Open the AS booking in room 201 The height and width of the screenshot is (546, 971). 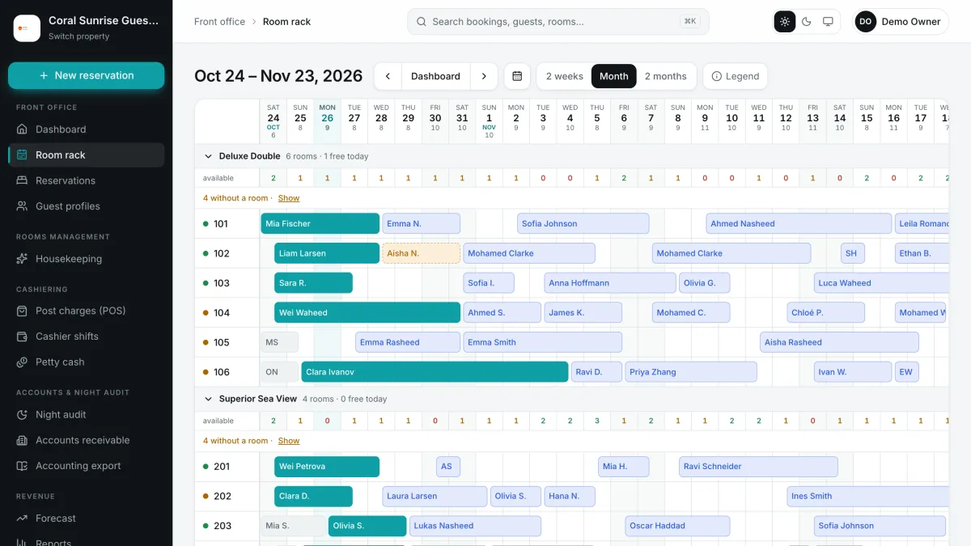pyautogui.click(x=448, y=467)
